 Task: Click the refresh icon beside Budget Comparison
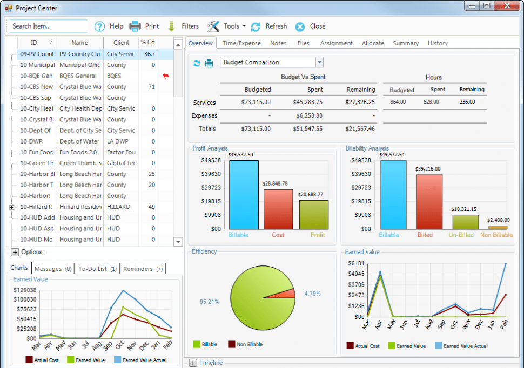click(x=196, y=63)
